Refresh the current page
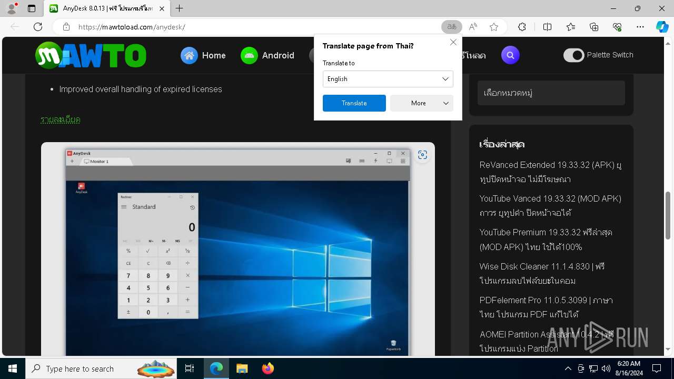 38,27
